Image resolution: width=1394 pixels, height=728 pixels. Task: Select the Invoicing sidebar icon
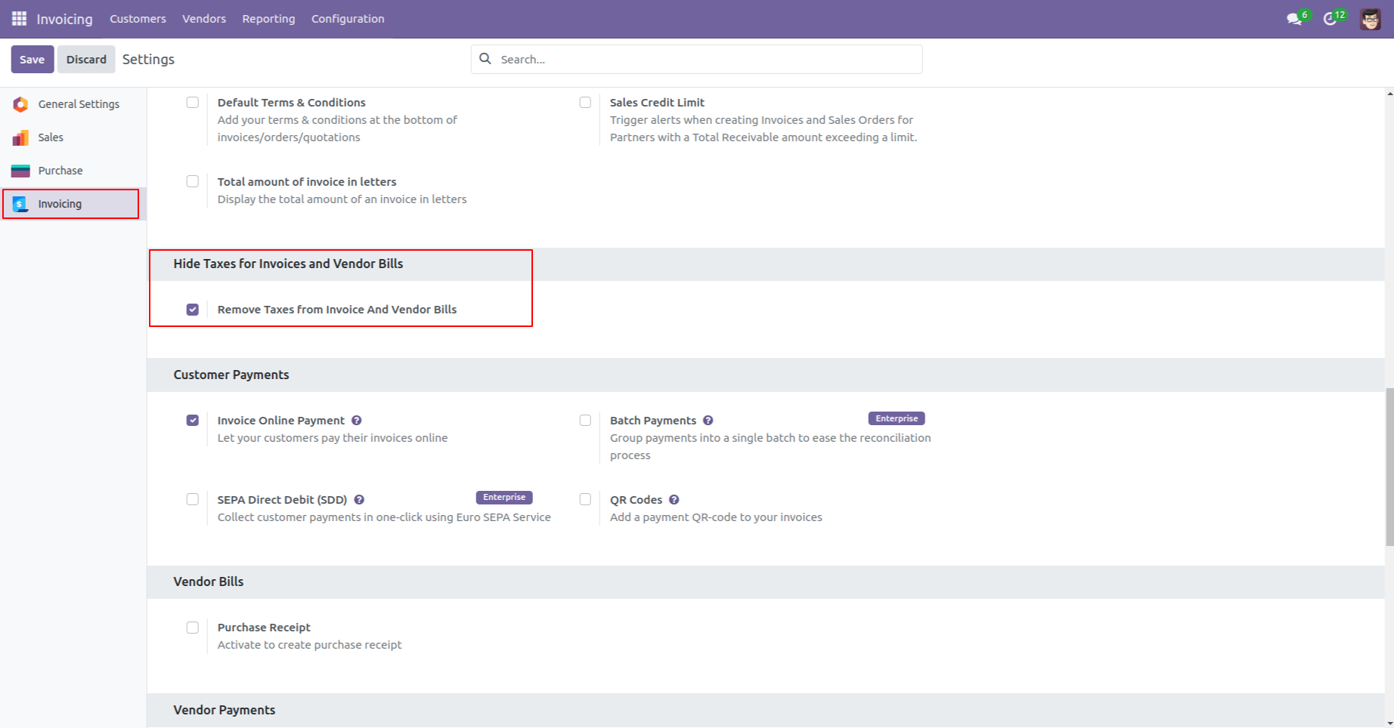[20, 203]
